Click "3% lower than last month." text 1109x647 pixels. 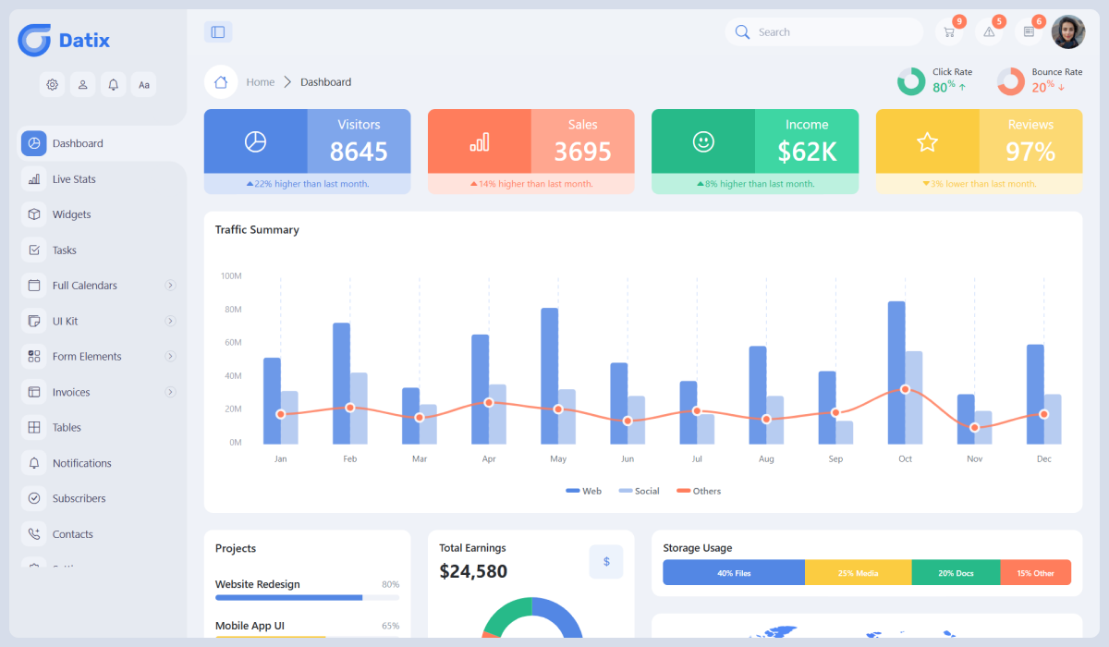pyautogui.click(x=983, y=184)
